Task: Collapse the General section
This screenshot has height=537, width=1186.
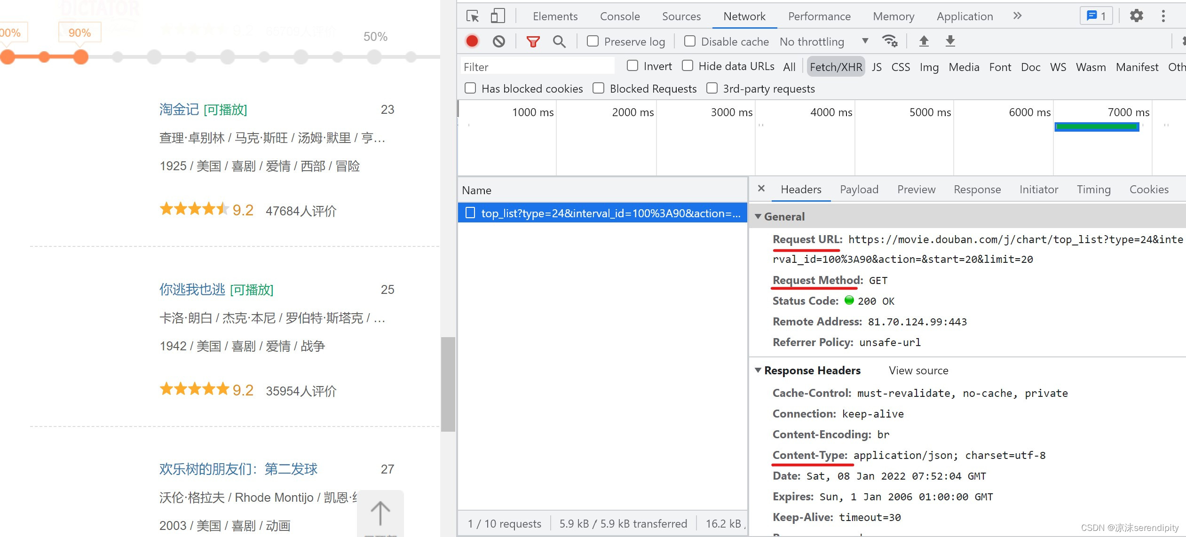Action: pyautogui.click(x=758, y=216)
